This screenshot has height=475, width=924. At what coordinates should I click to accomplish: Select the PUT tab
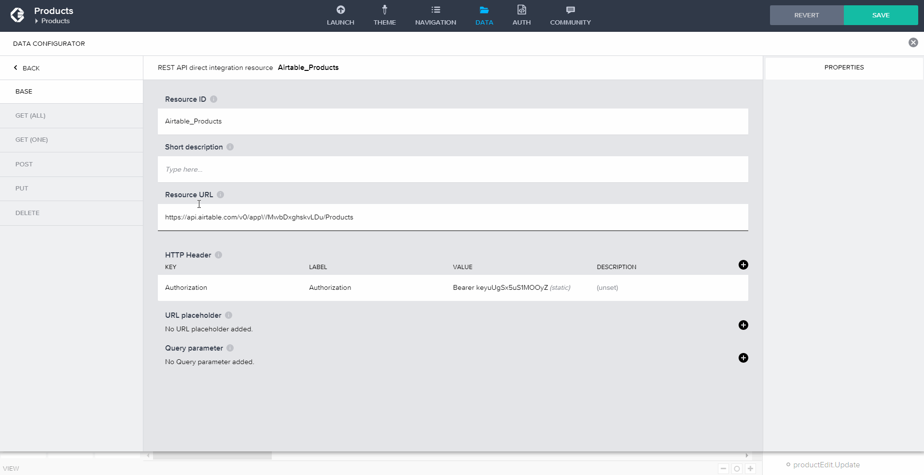click(71, 189)
